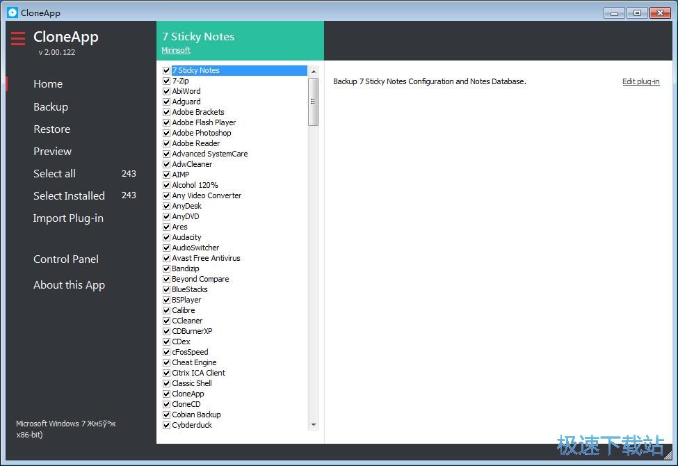Select Cheat Engine in the list
678x466 pixels.
pos(194,362)
